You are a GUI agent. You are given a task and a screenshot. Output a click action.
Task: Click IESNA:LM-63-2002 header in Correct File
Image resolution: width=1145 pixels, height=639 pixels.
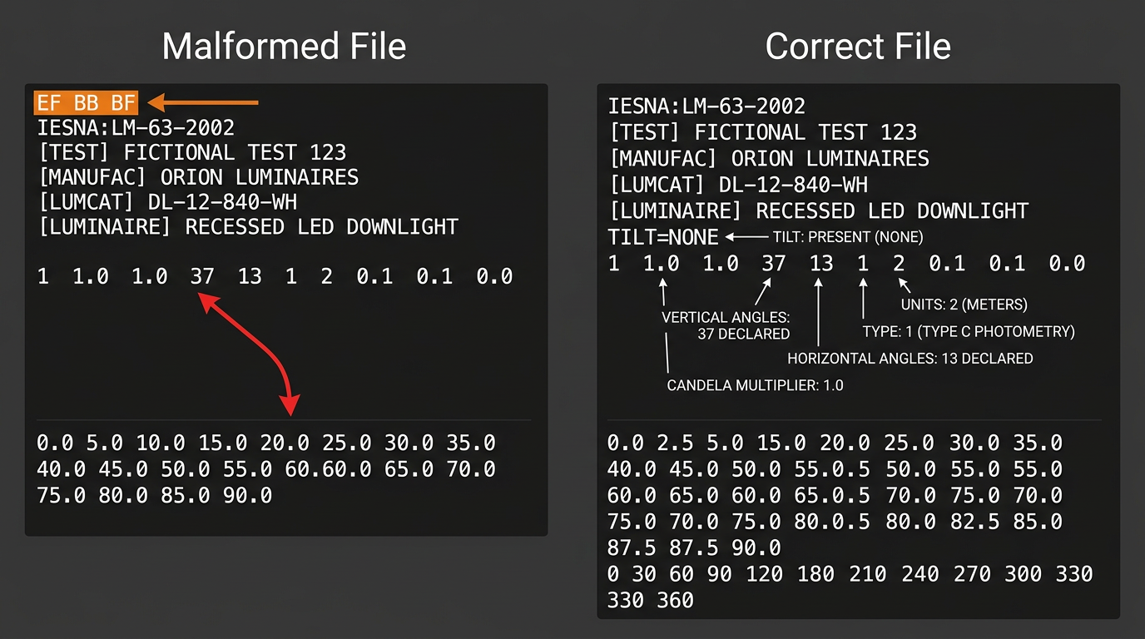[x=706, y=106]
